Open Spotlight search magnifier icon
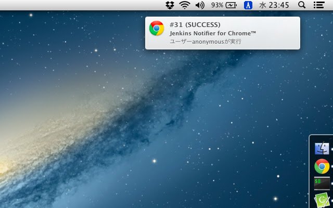333x208 pixels. pos(302,5)
